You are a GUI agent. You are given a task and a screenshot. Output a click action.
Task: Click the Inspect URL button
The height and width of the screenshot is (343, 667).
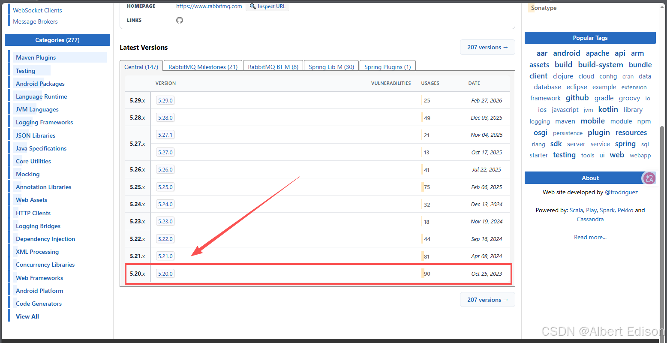[267, 6]
